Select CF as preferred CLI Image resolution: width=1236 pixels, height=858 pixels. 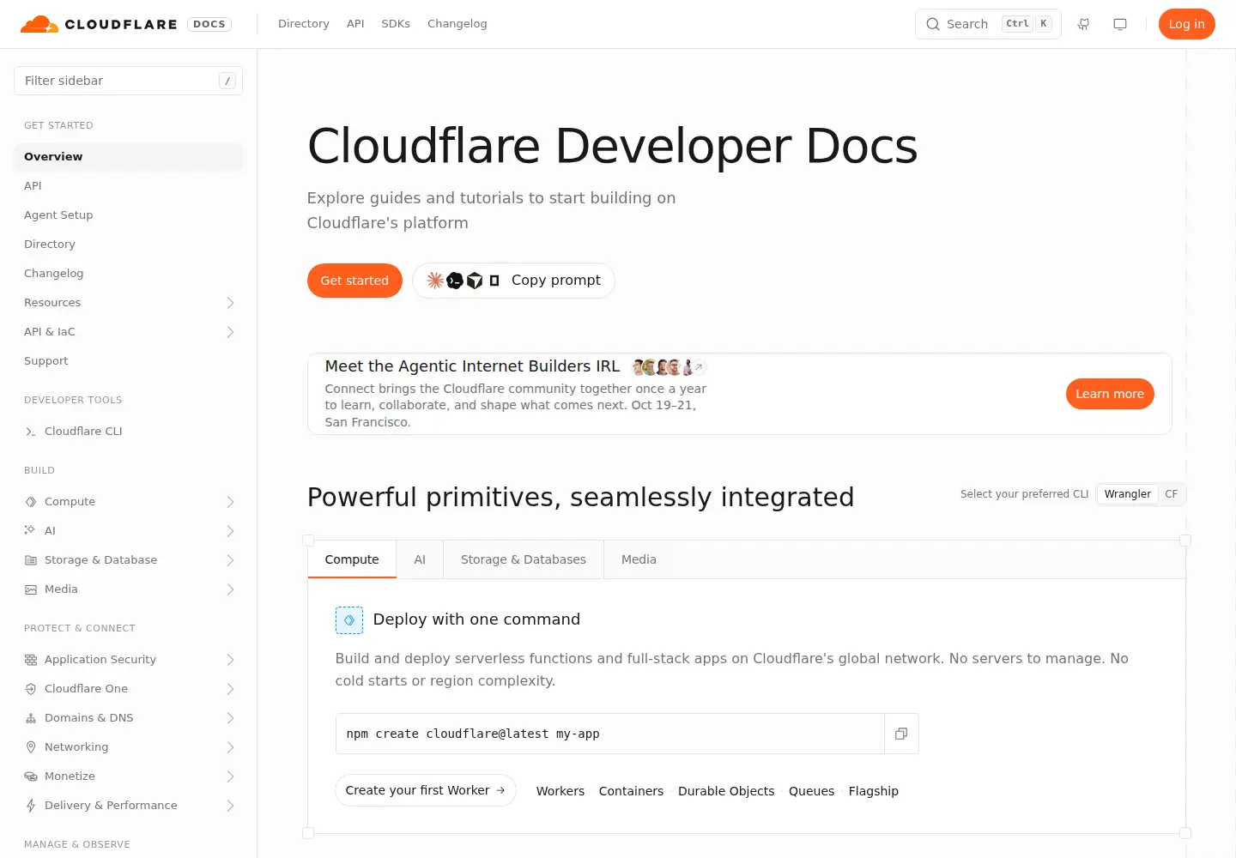(x=1172, y=494)
